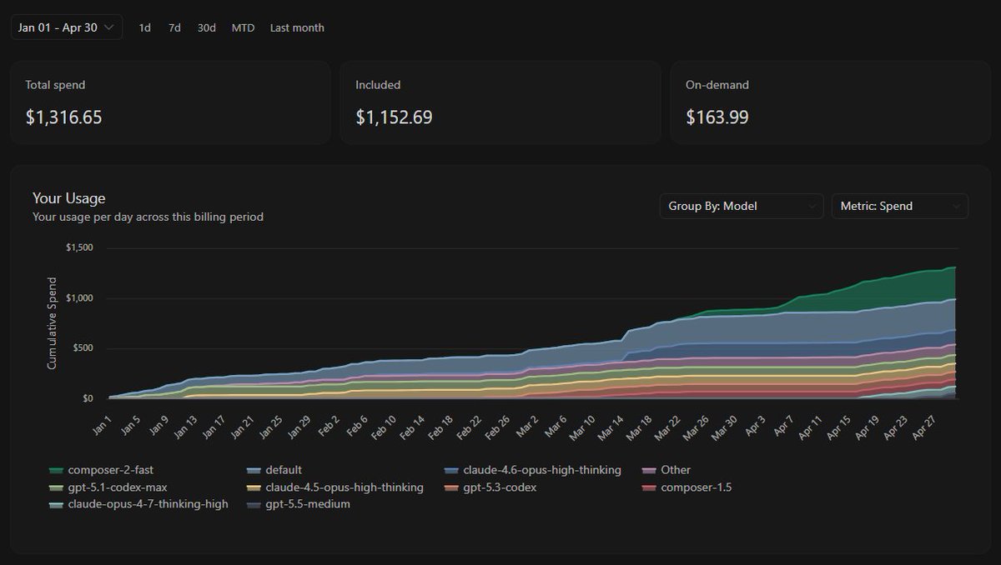Click the Cumulative Spend axis title
This screenshot has width=1001, height=565.
click(x=52, y=322)
